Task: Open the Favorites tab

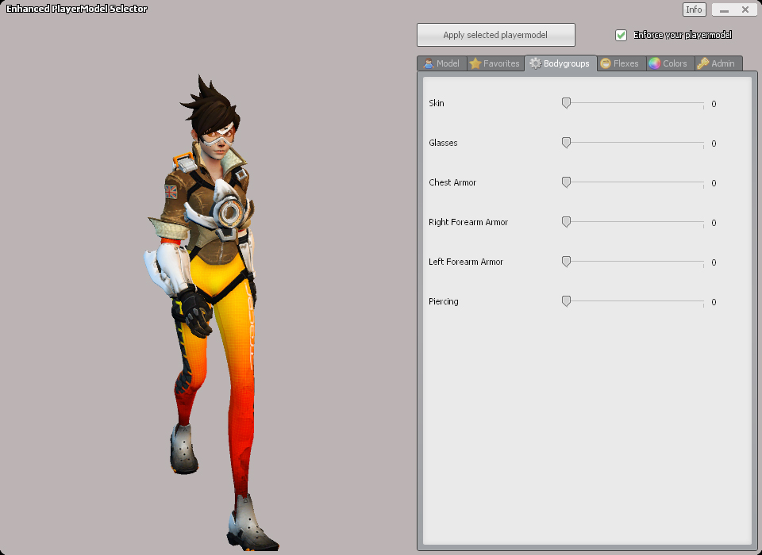Action: coord(495,63)
